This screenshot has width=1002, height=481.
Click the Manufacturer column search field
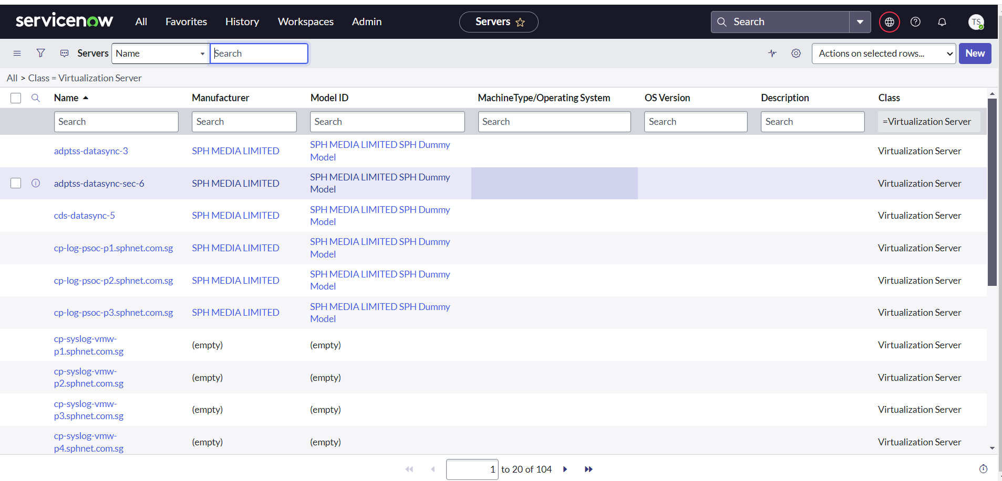[x=244, y=122]
